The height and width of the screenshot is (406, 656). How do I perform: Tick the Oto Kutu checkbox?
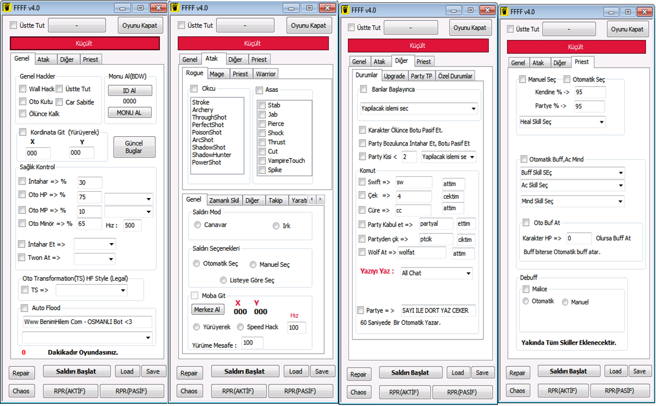coord(23,102)
